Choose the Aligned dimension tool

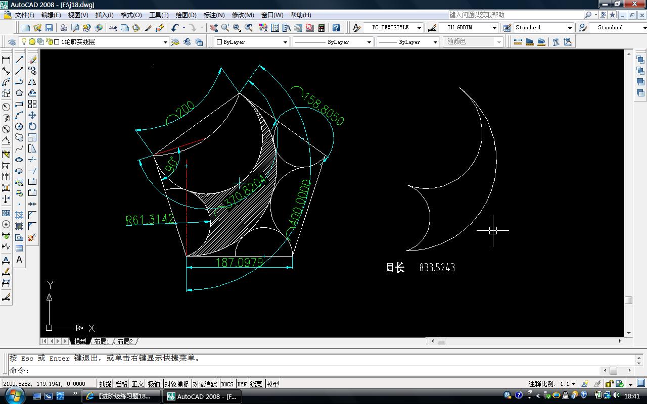[6, 71]
